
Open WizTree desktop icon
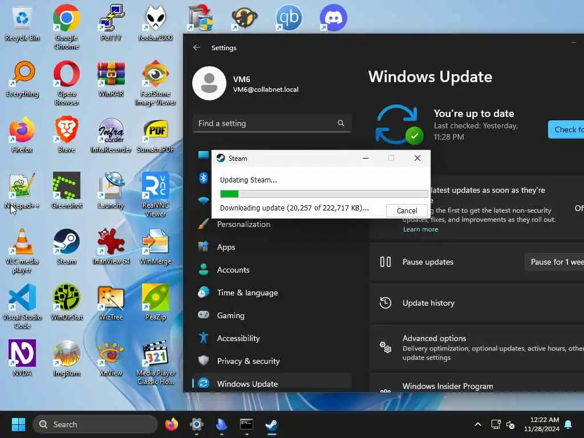click(x=111, y=302)
